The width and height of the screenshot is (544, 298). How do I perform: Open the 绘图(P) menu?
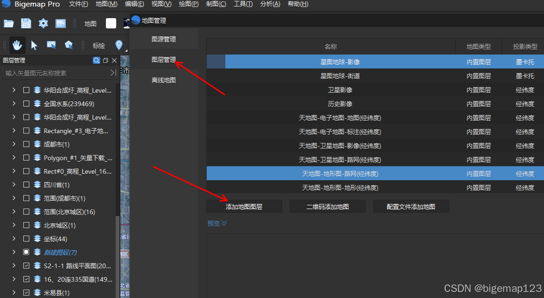tap(189, 4)
